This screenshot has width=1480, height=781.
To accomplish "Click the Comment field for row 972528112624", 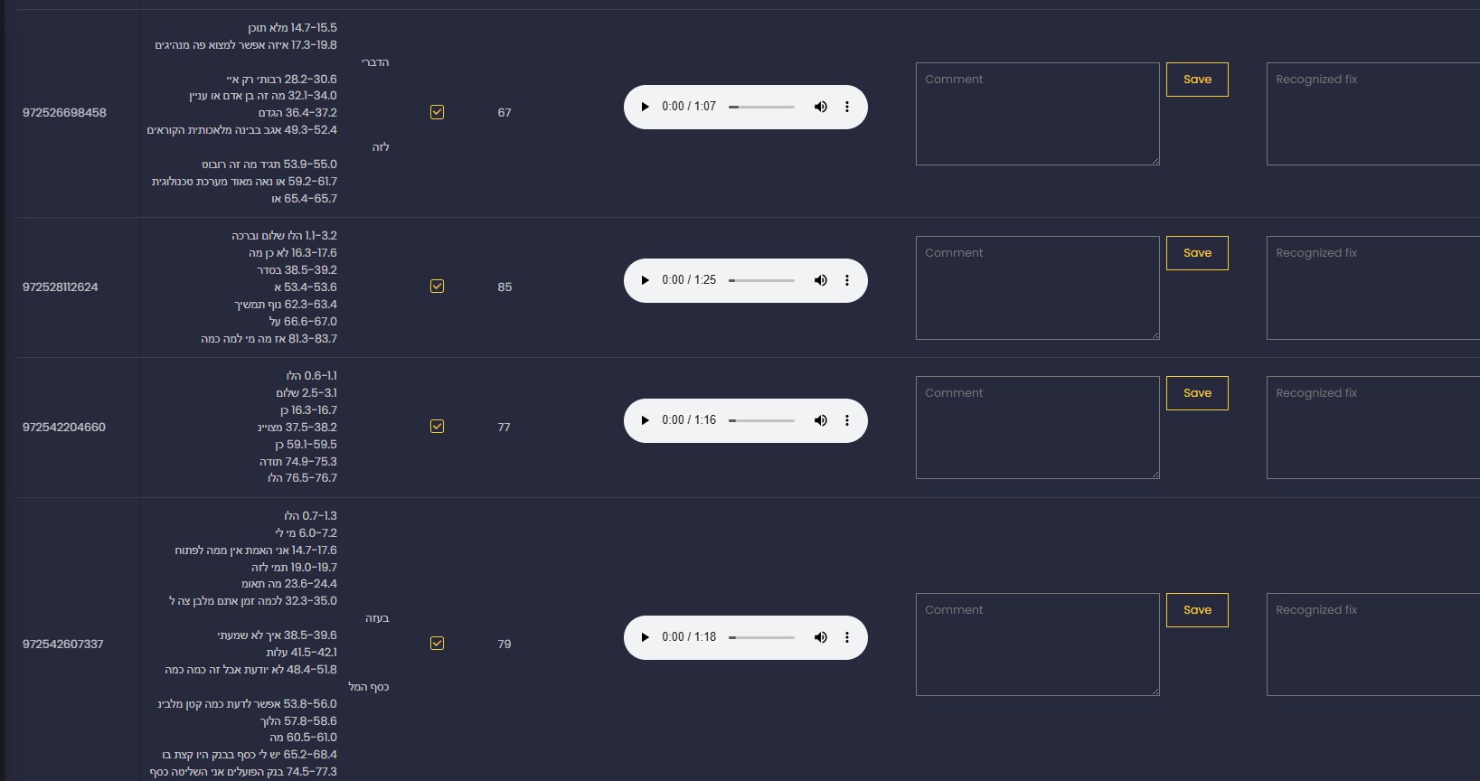I will coord(1037,287).
